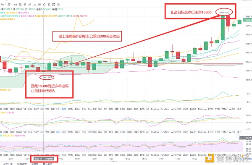The width and height of the screenshot is (252, 165).
Task: Select SMI in the bottom RSI pane row
Action: (x=100, y=155)
